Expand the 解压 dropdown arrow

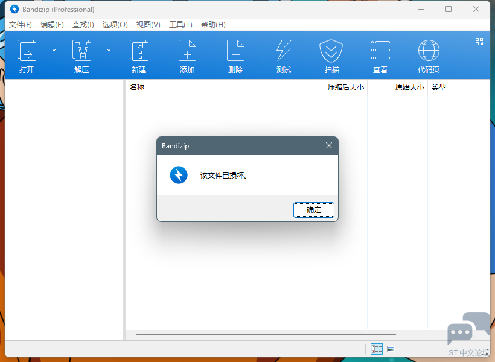pyautogui.click(x=109, y=50)
